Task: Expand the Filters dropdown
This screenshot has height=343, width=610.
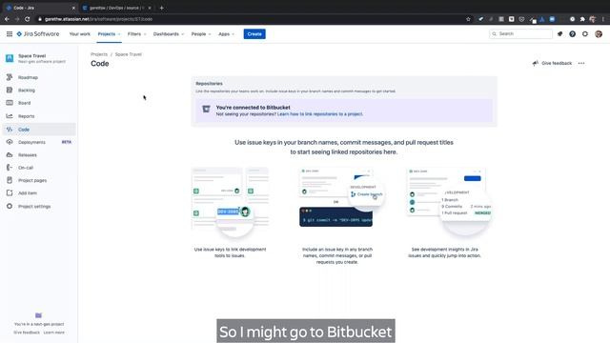Action: (x=136, y=34)
